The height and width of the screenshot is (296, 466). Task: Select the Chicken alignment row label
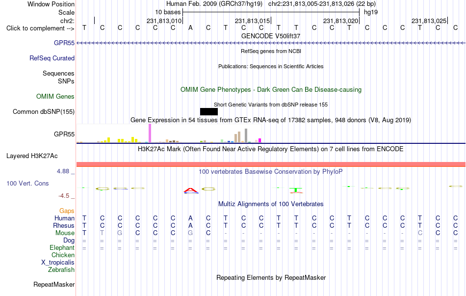[63, 255]
